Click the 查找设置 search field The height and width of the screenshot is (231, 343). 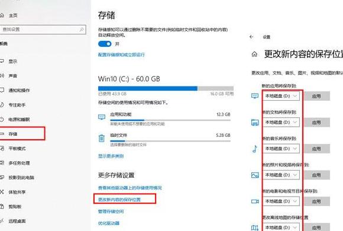pos(43,30)
